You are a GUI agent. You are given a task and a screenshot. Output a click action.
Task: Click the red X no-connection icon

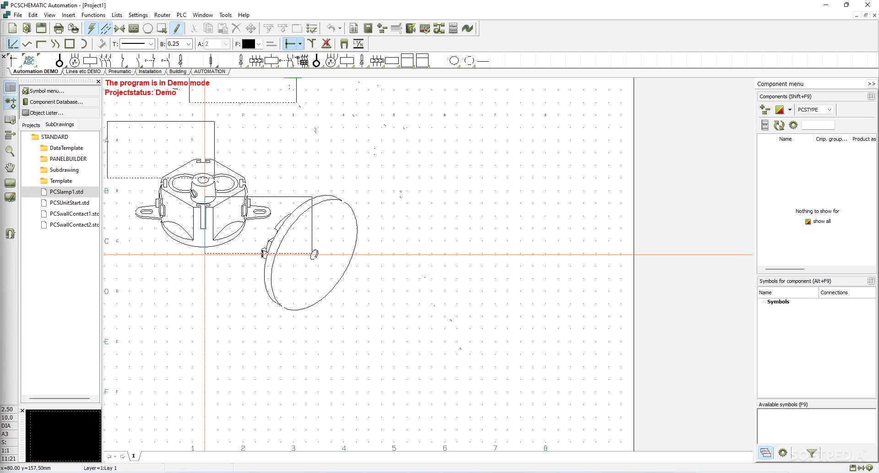[326, 44]
